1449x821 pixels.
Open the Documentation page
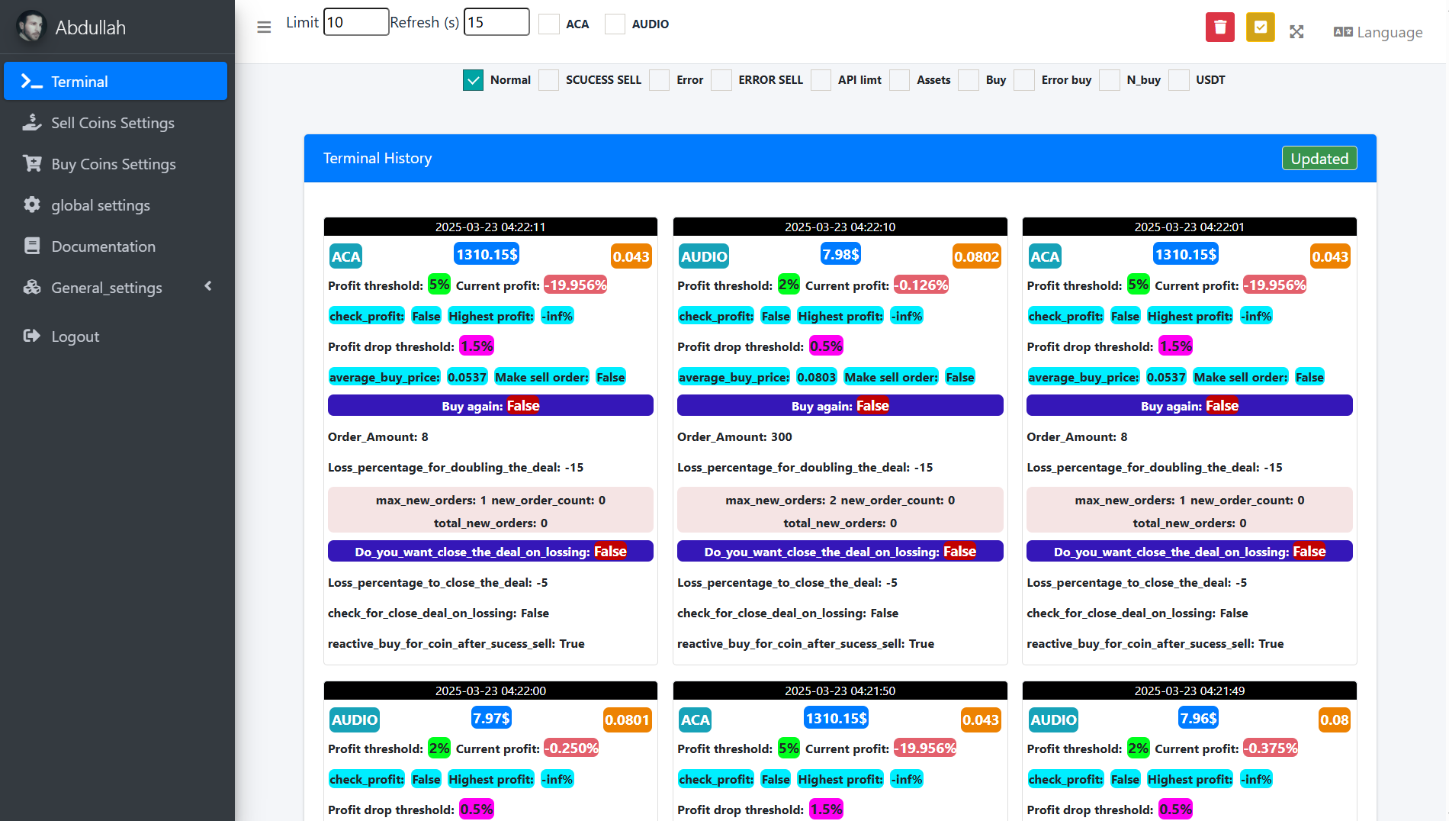pos(115,246)
